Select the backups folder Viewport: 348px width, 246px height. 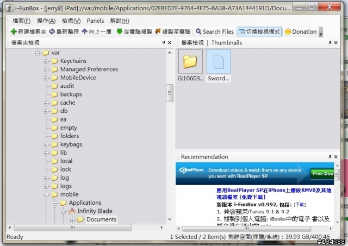[71, 94]
